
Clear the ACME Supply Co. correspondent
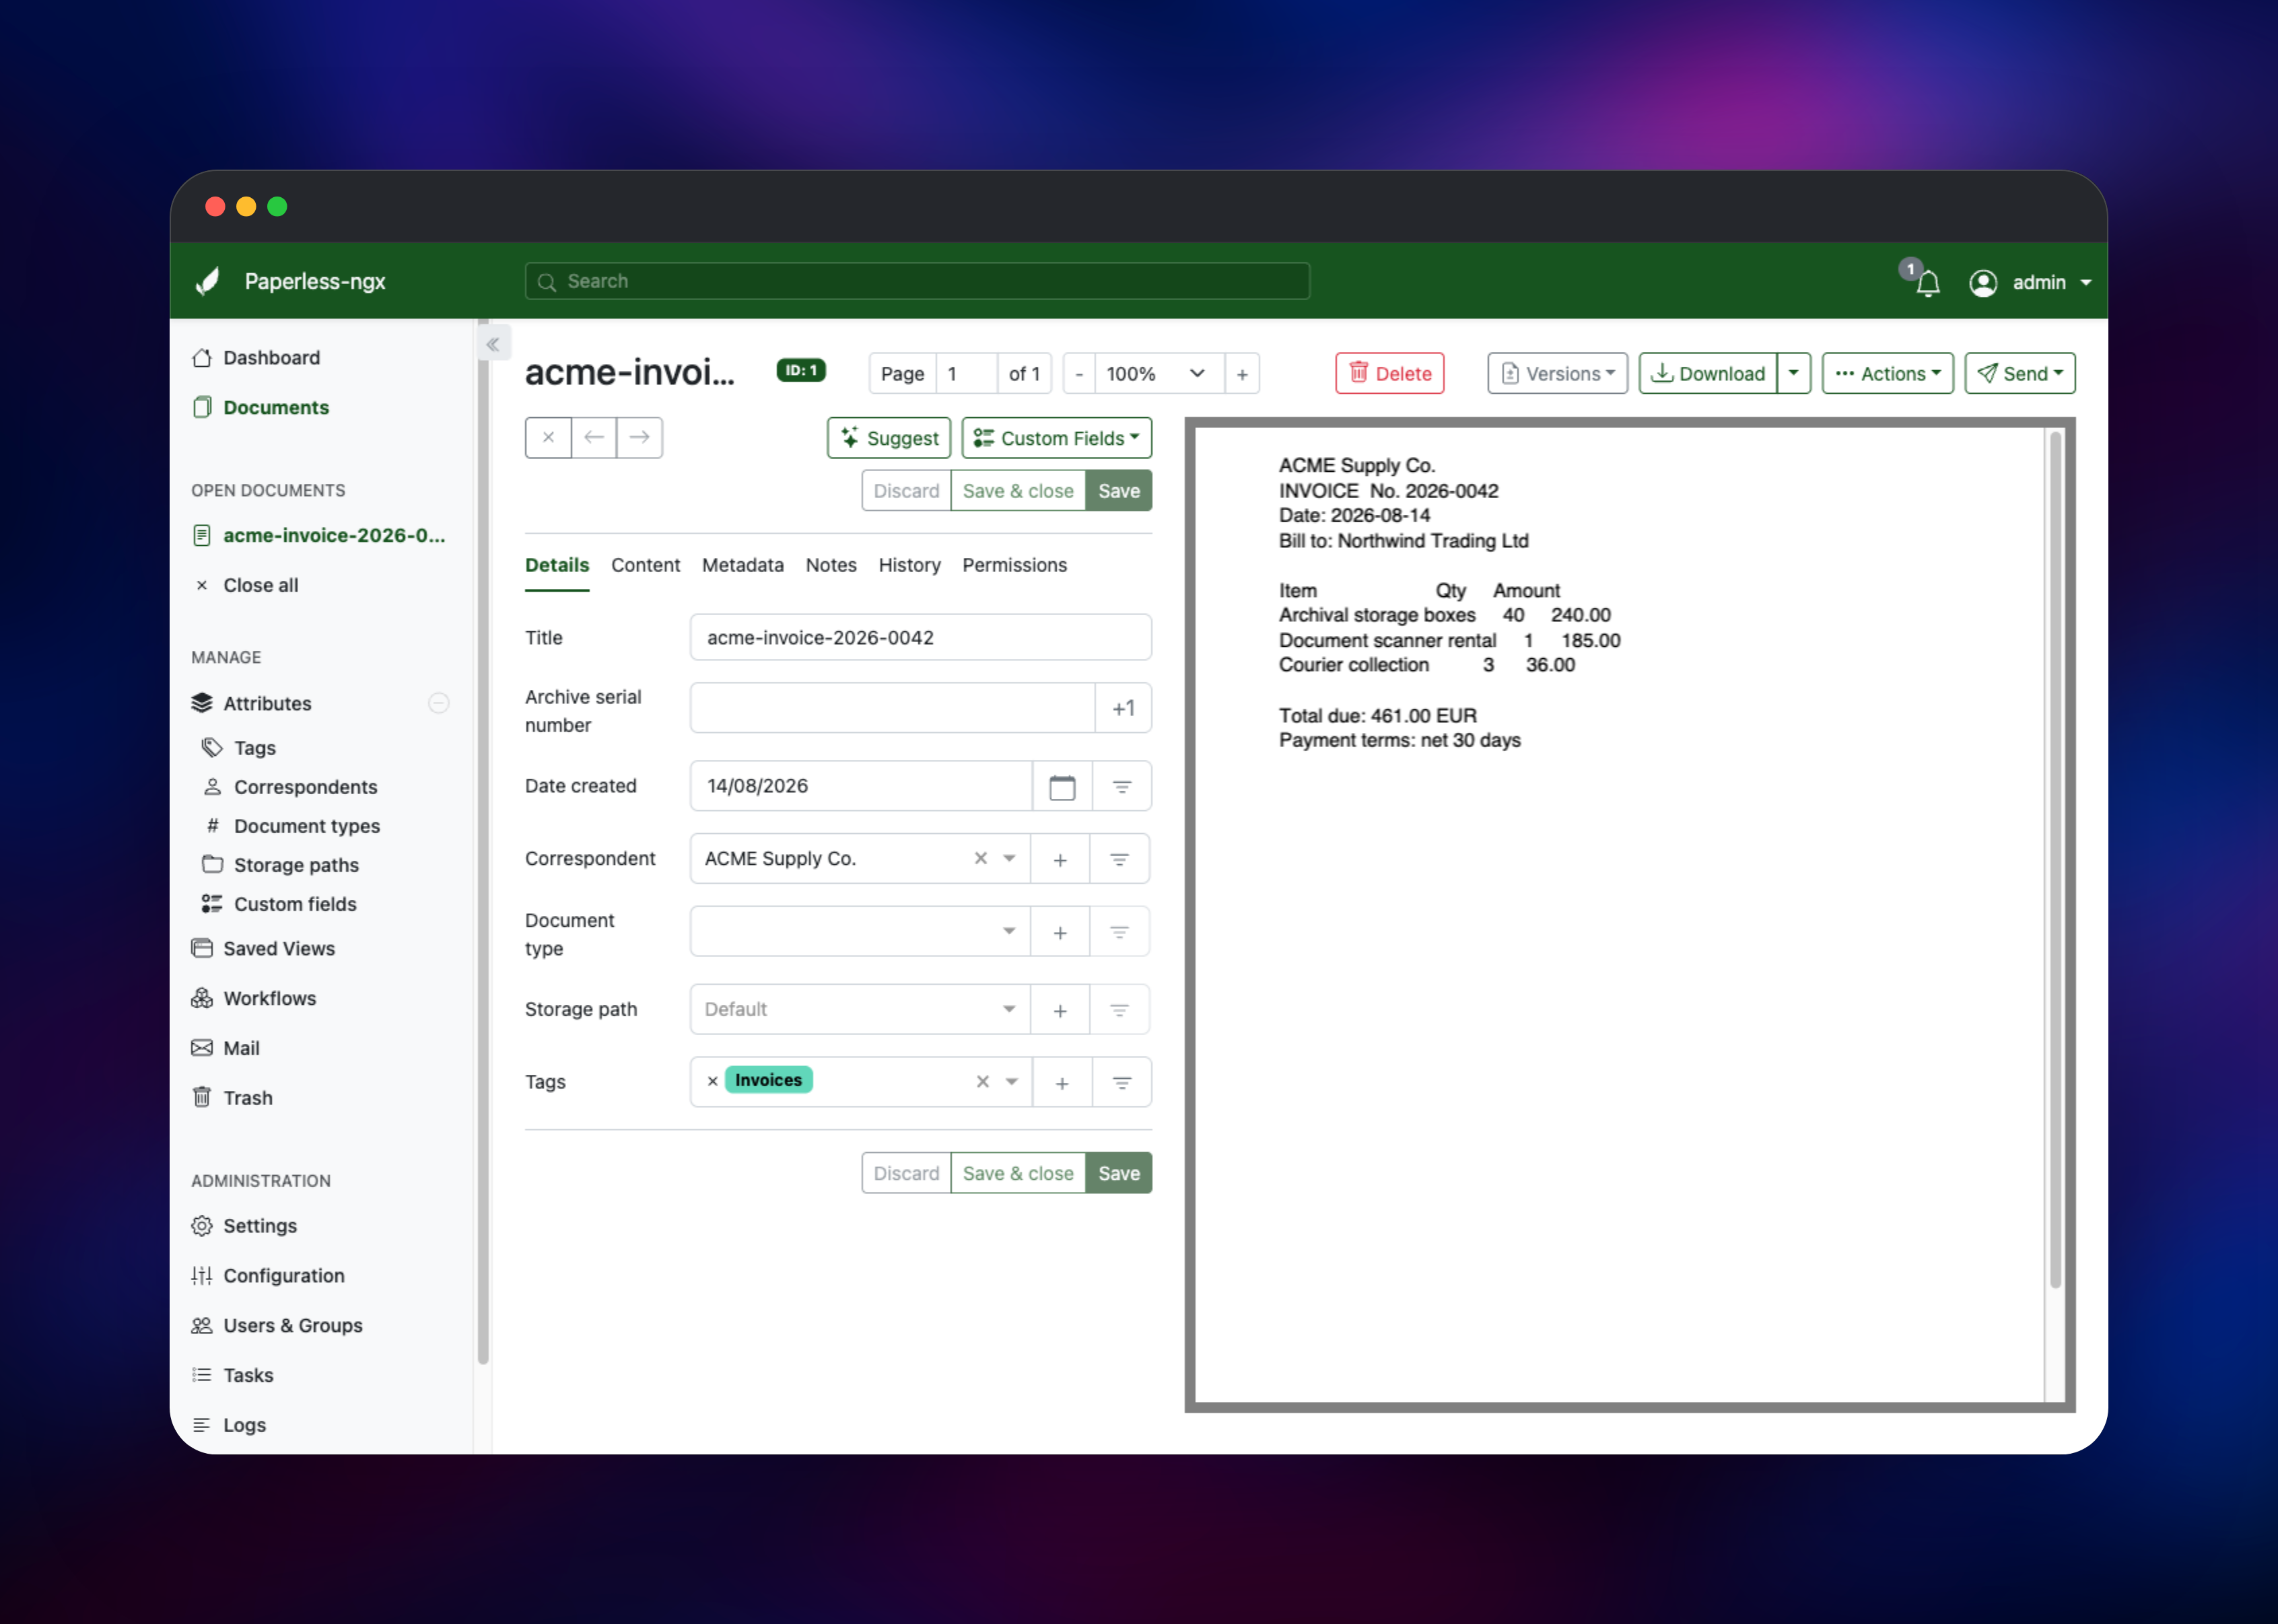pos(980,859)
